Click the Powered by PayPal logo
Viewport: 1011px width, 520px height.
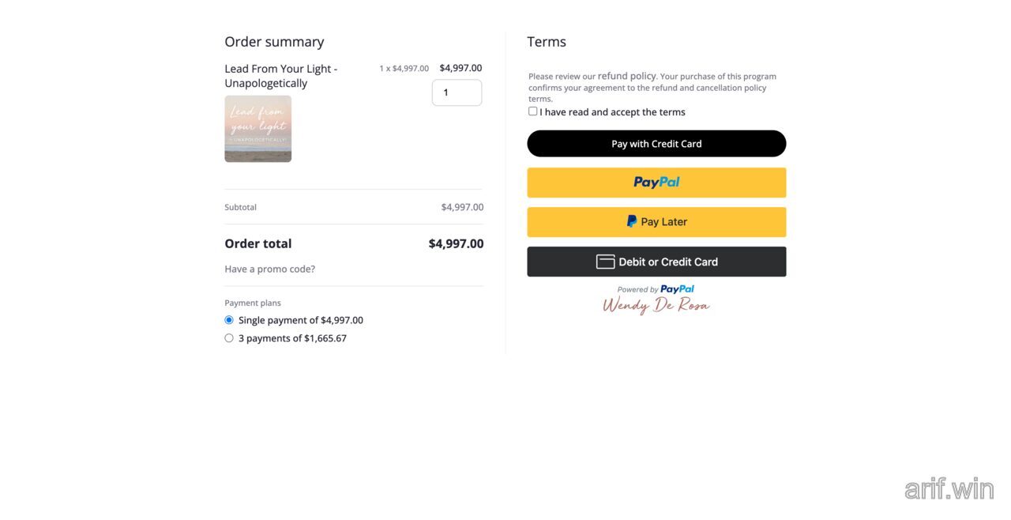656,288
